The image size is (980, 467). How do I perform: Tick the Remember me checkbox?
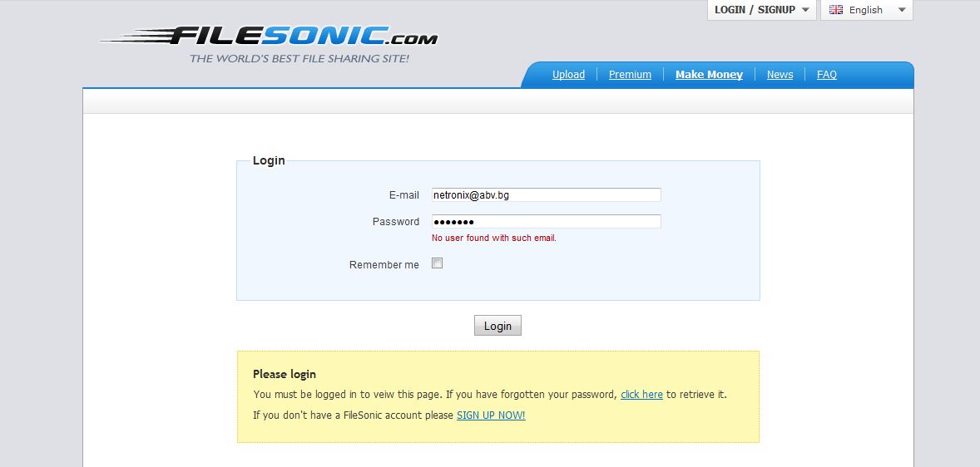coord(437,263)
